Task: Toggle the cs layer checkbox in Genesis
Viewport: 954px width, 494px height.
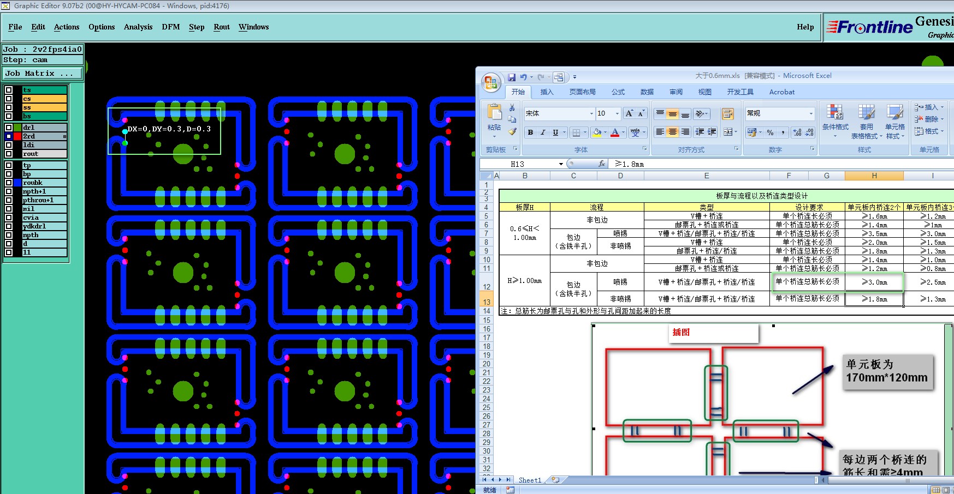Action: [x=9, y=99]
